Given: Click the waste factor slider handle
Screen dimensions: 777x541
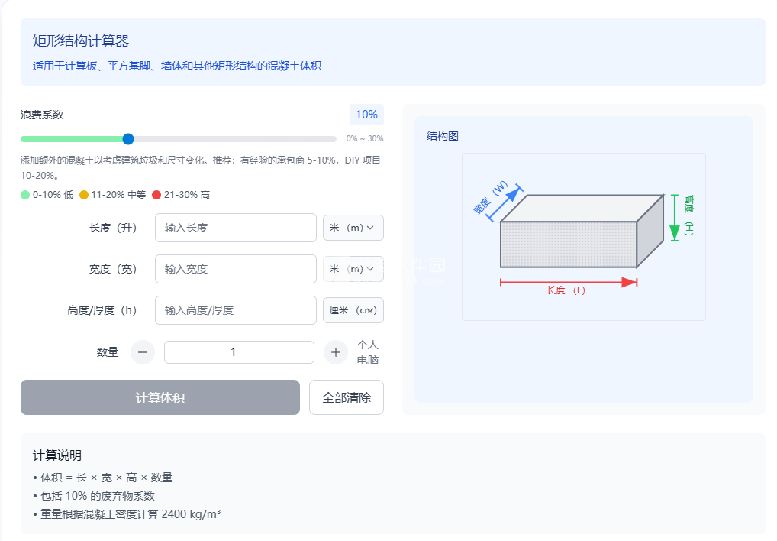Looking at the screenshot, I should (128, 139).
